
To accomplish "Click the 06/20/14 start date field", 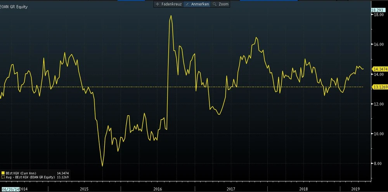I will 10,189.
